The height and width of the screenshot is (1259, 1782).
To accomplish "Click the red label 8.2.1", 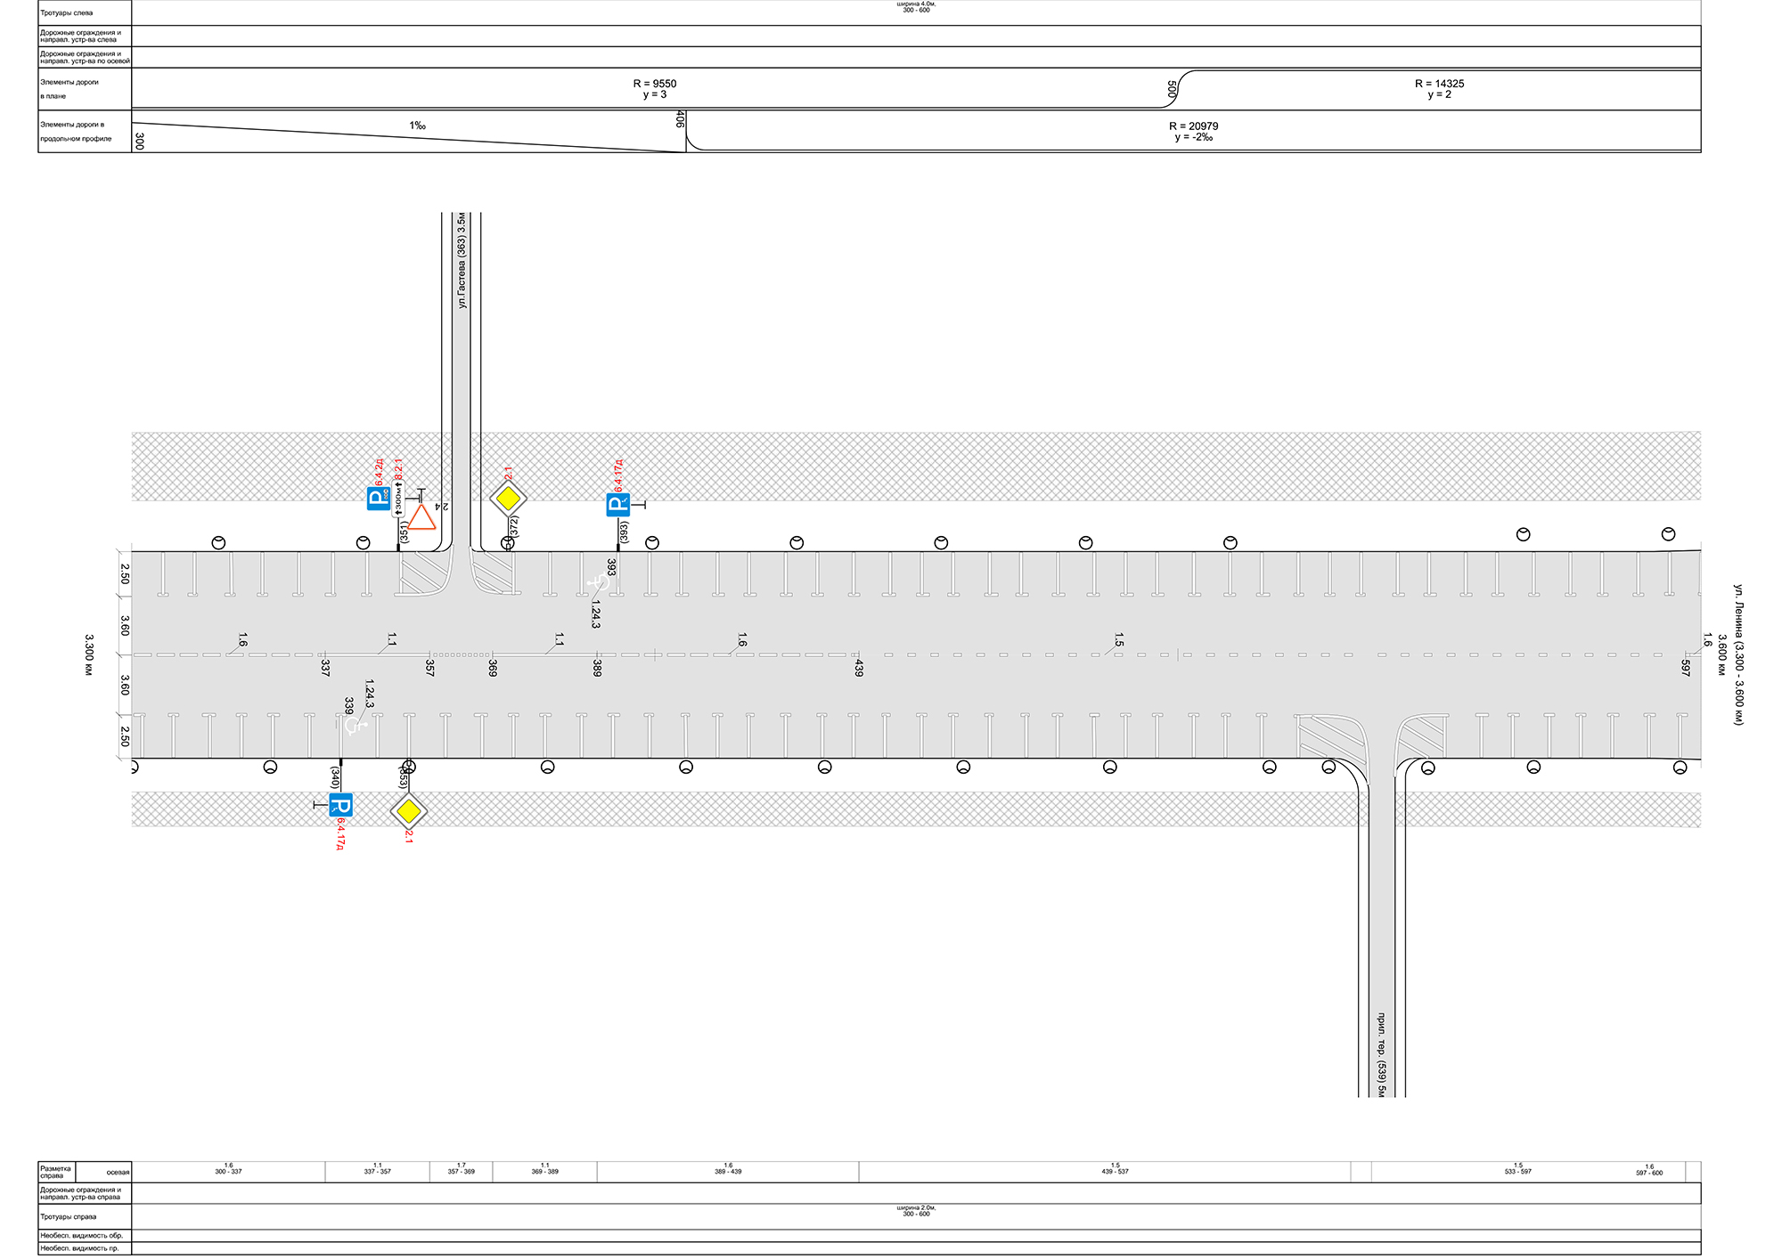I will pyautogui.click(x=398, y=469).
